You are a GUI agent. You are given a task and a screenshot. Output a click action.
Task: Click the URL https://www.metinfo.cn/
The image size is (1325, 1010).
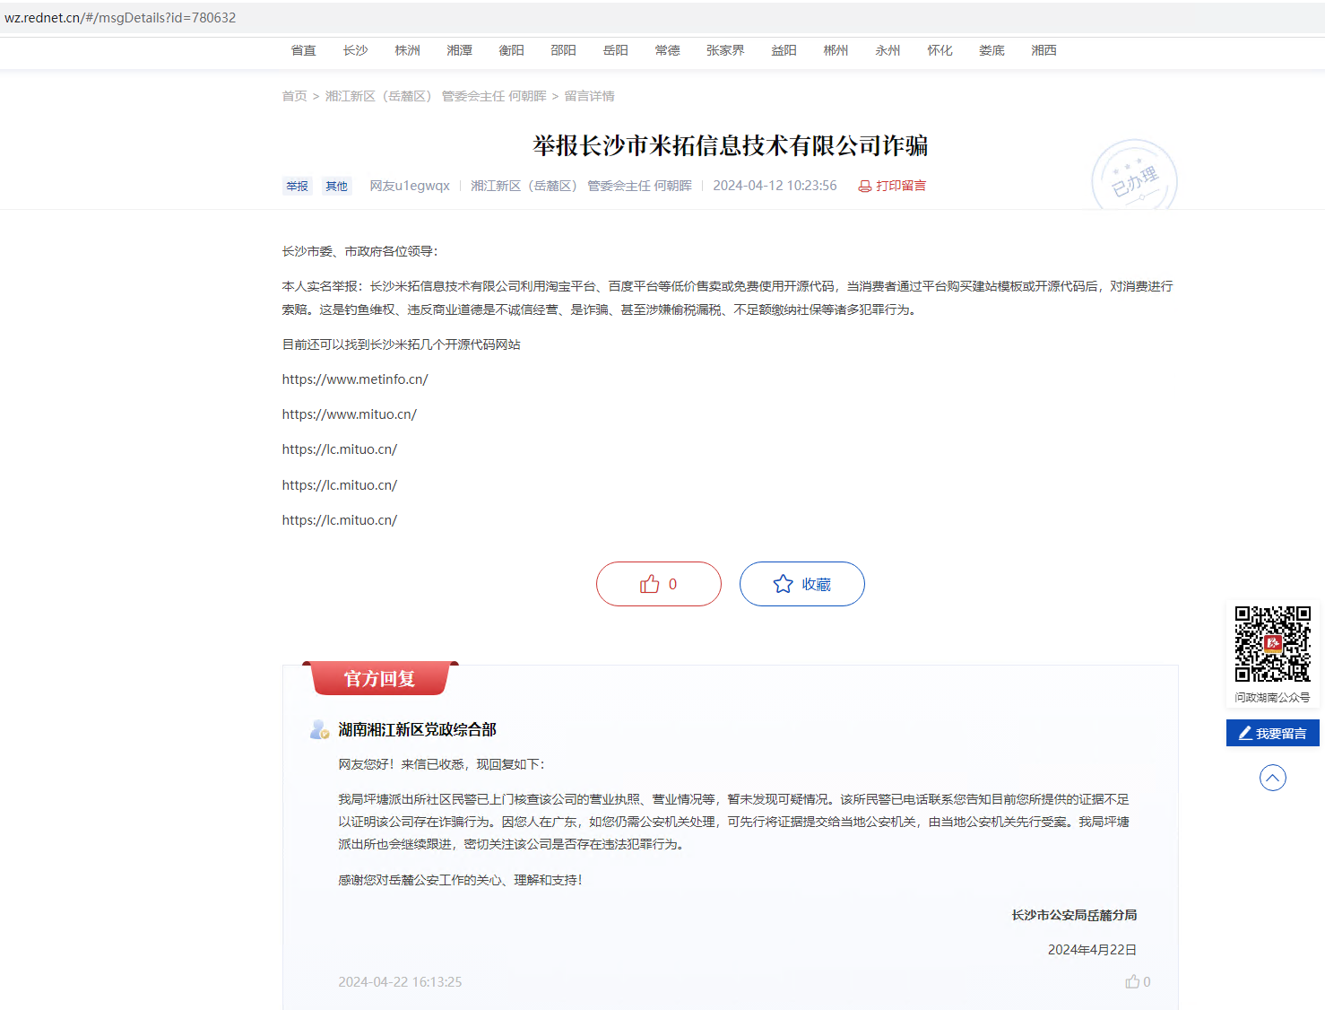[x=355, y=379]
